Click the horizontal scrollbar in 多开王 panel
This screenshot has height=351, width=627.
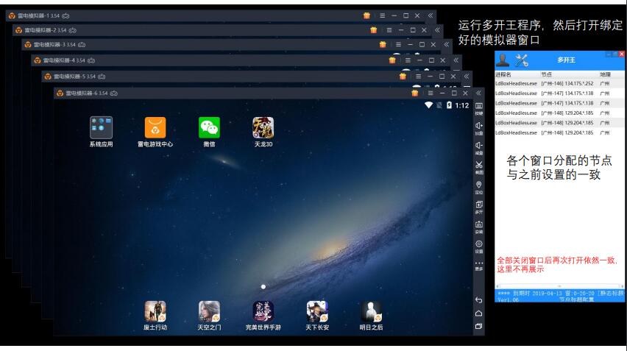point(559,286)
